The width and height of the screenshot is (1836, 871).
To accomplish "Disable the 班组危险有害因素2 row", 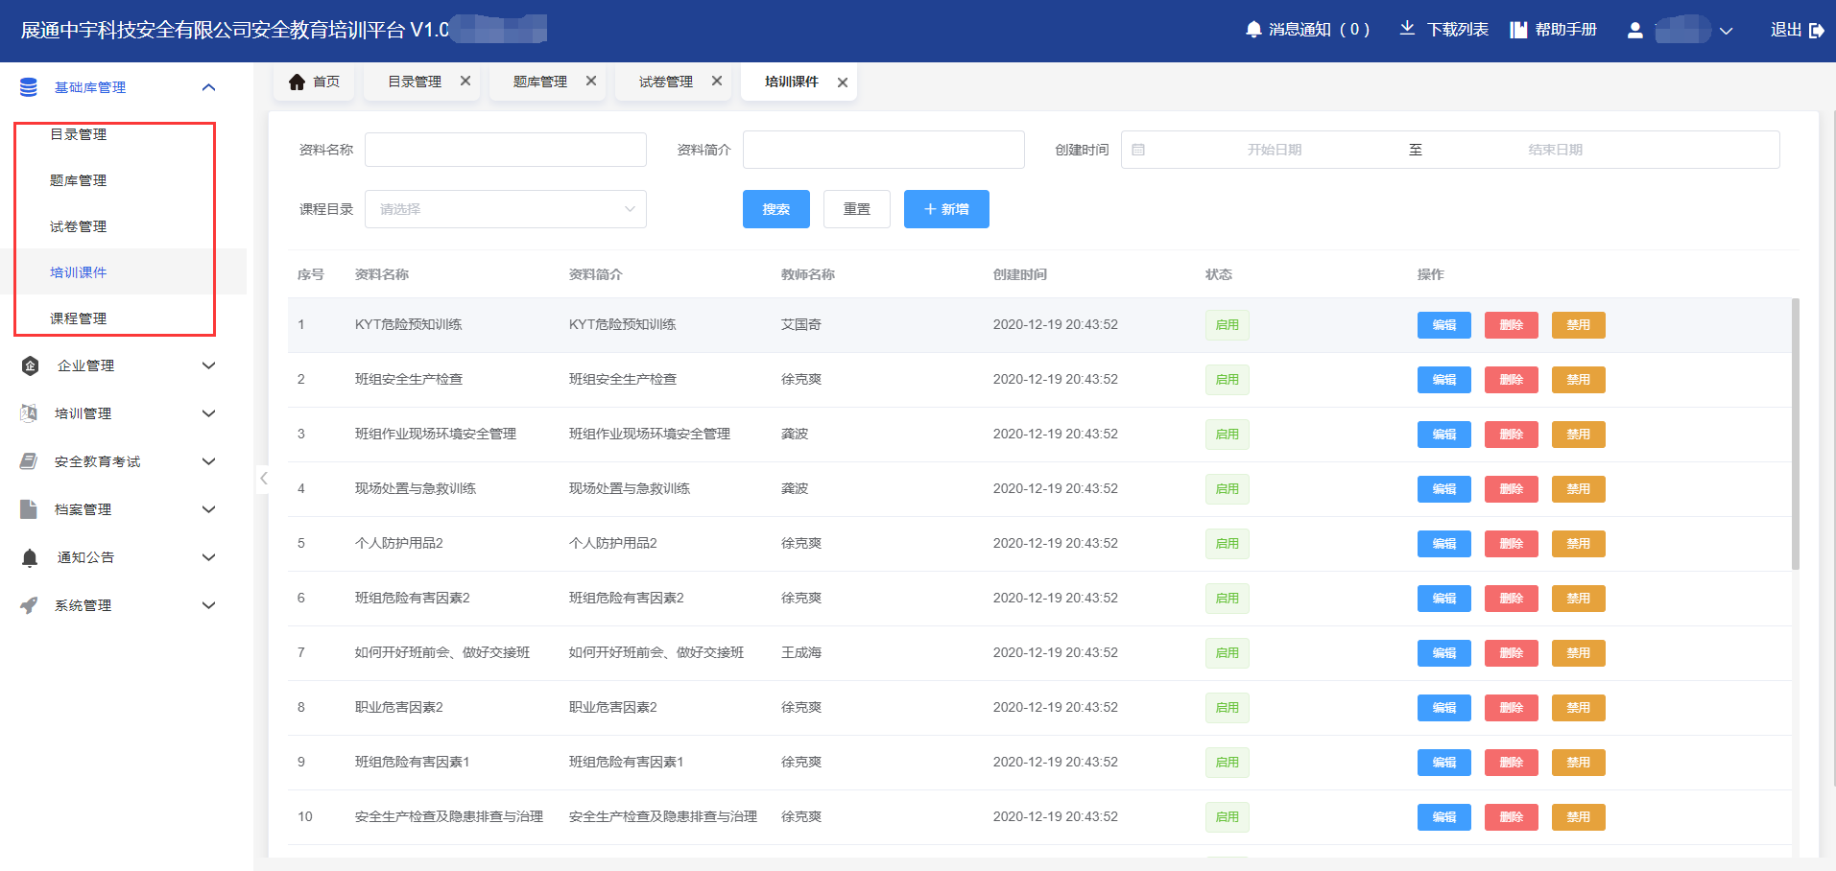I will tap(1579, 599).
